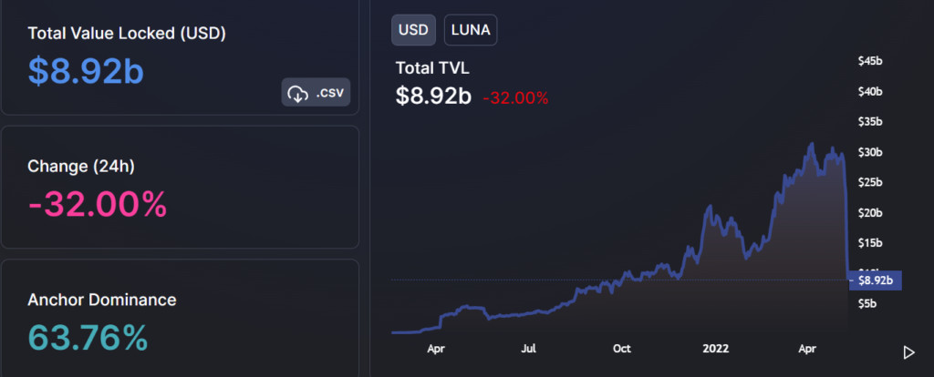Click the $20b y-axis label
The height and width of the screenshot is (377, 934).
(871, 212)
